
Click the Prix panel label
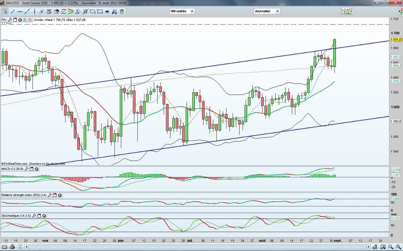(x=4, y=20)
